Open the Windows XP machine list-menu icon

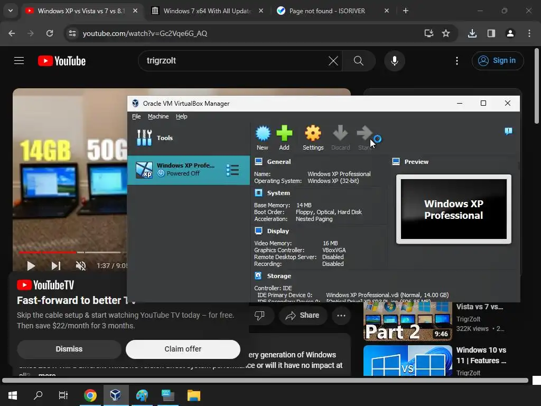coord(232,170)
